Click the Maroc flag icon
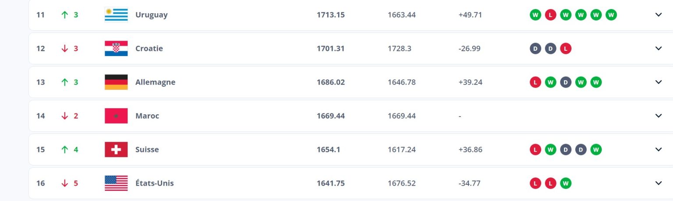 116,116
